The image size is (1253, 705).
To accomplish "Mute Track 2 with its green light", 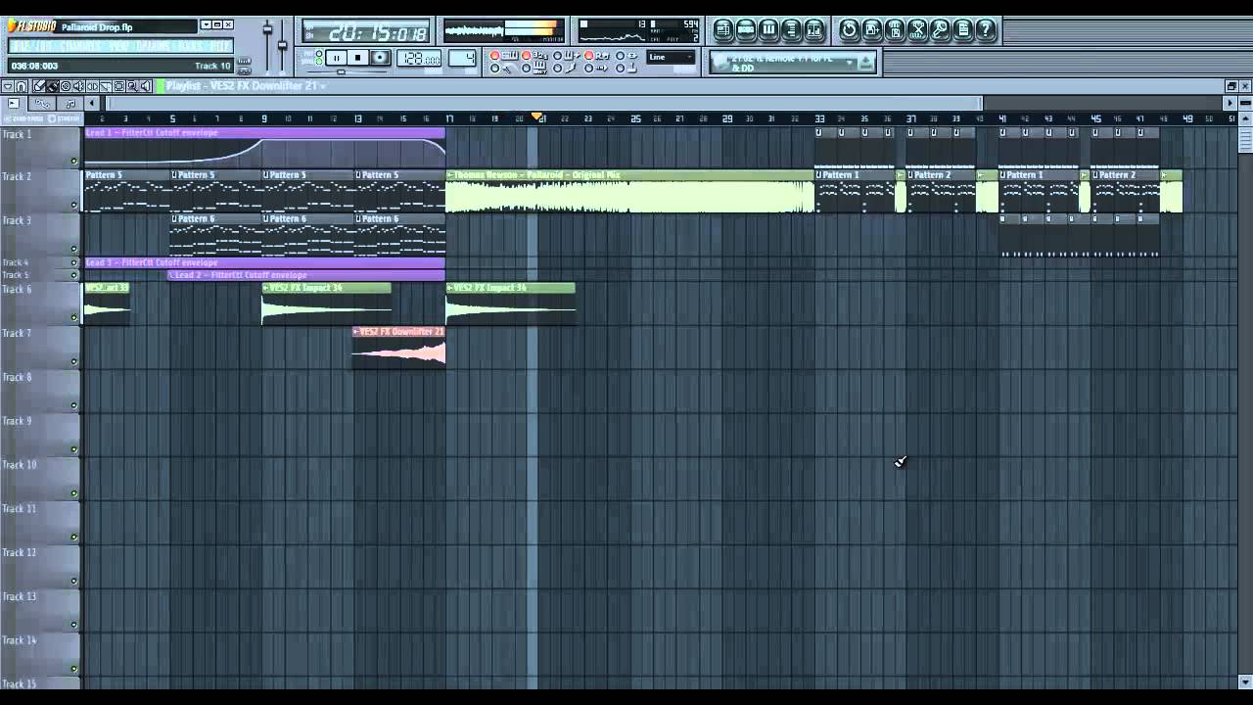I will point(73,206).
